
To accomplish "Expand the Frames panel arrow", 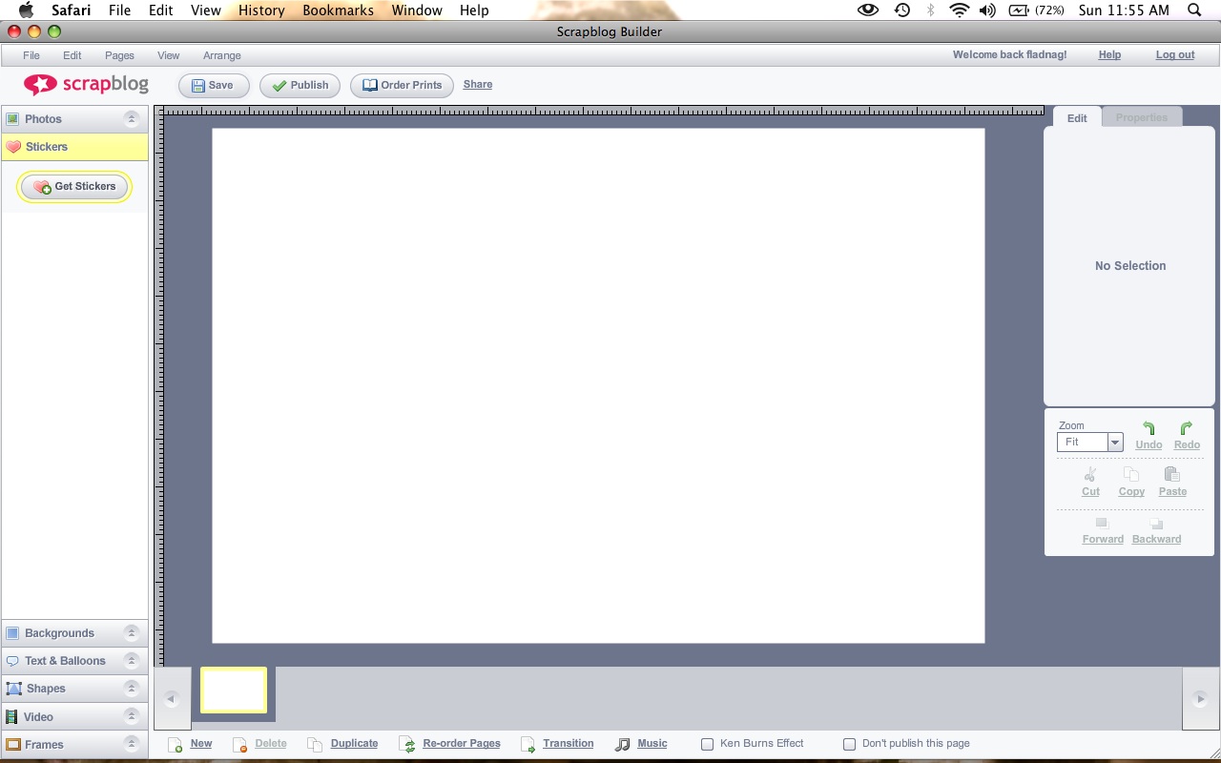I will tap(132, 744).
